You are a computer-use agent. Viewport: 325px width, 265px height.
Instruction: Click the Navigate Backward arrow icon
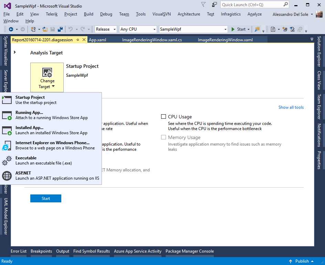pyautogui.click(x=11, y=29)
